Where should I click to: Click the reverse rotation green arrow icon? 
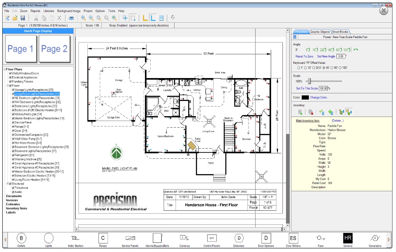(356, 50)
